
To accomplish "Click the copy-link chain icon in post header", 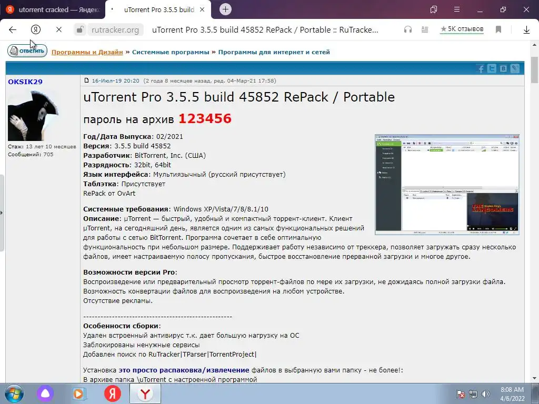I will point(515,68).
